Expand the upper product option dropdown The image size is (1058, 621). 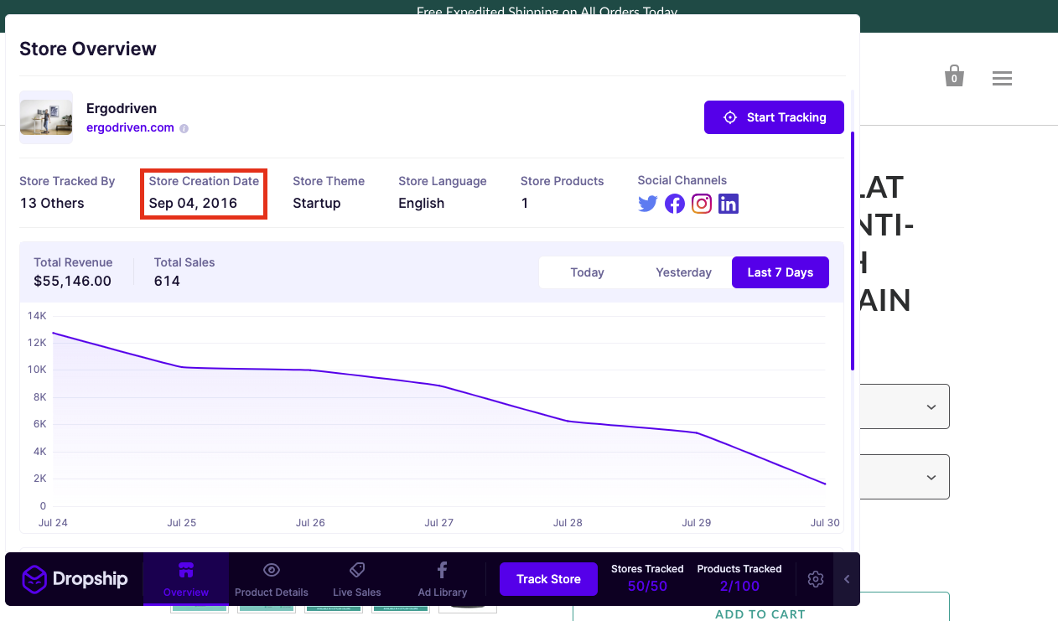[931, 406]
